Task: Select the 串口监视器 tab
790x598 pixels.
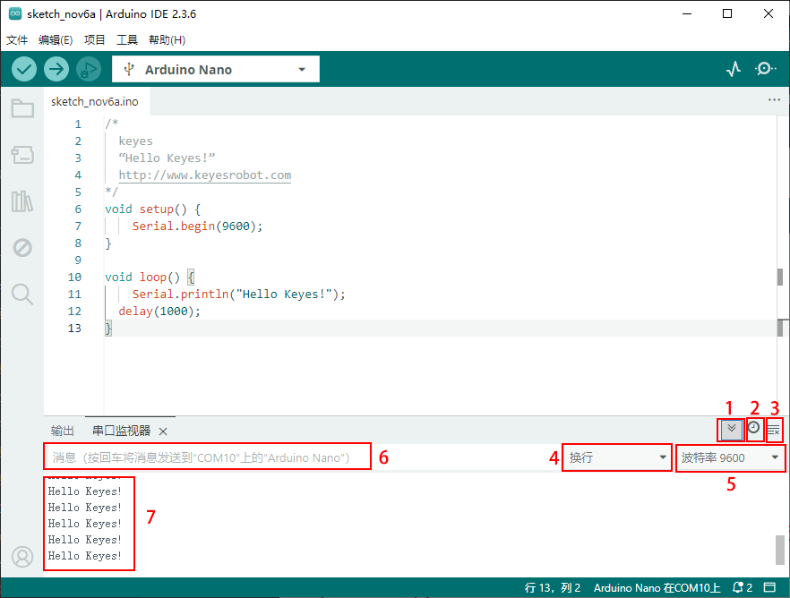Action: pyautogui.click(x=122, y=431)
